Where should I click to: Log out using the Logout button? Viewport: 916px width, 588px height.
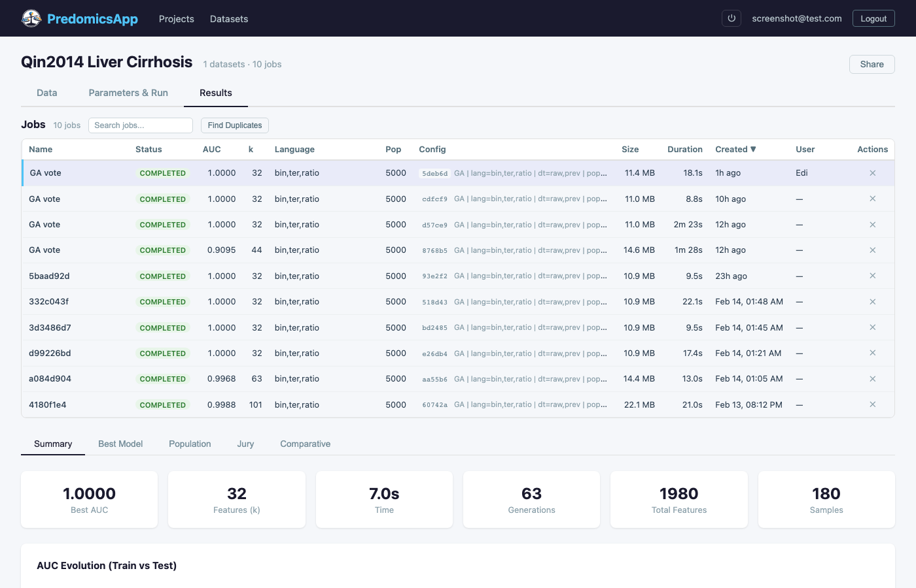[873, 18]
